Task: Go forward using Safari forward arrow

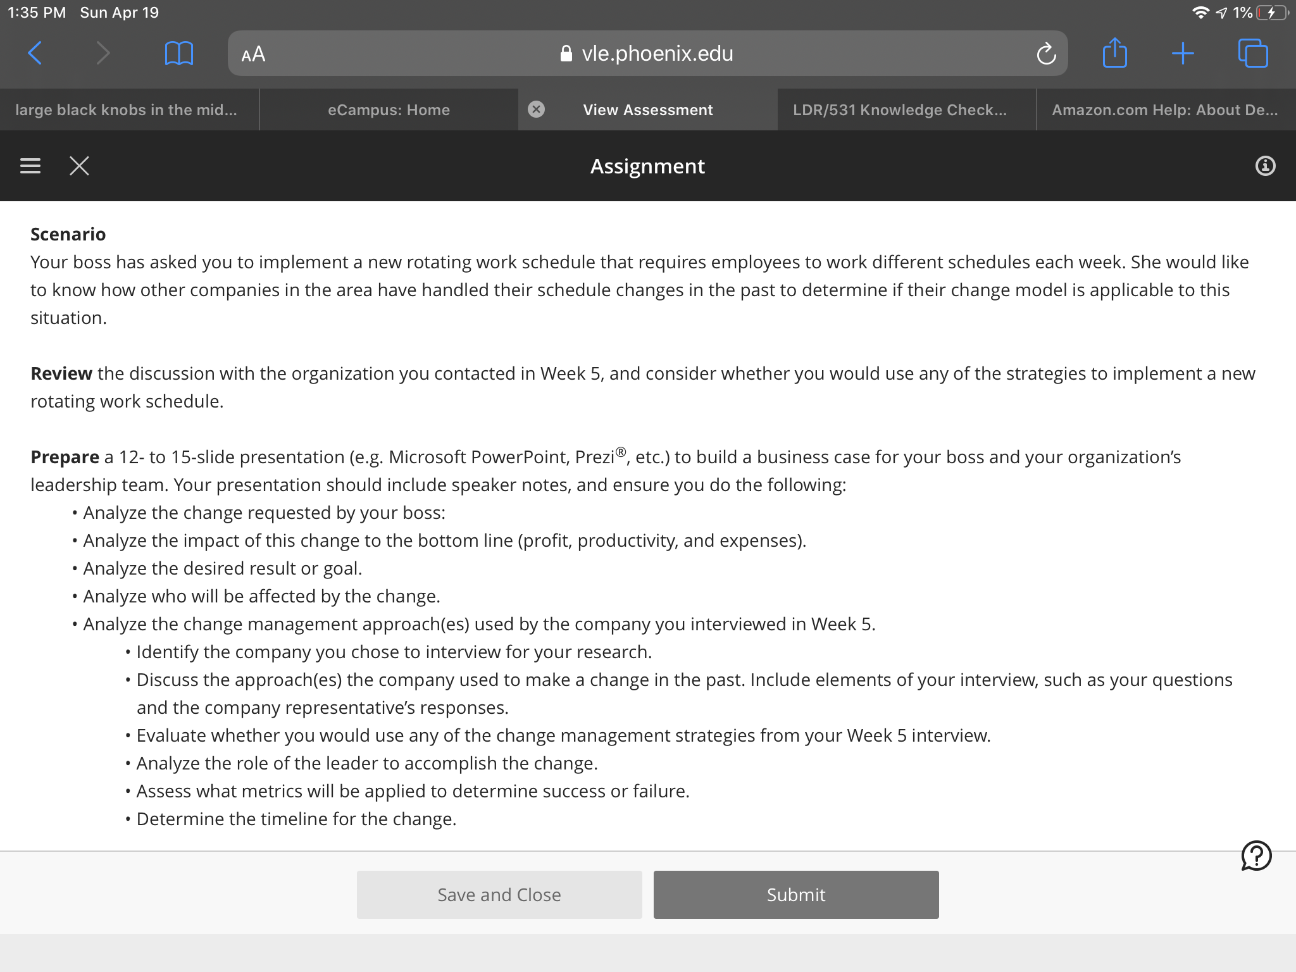Action: [x=103, y=53]
